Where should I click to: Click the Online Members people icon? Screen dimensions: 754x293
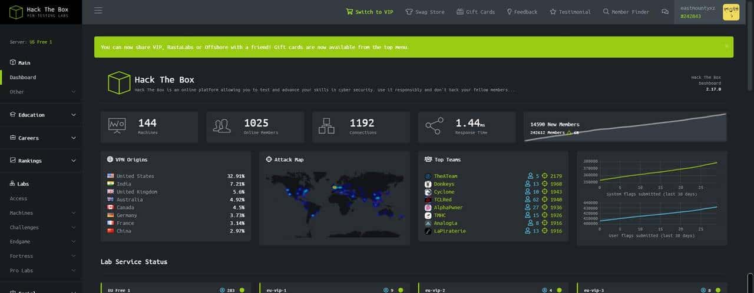point(222,126)
